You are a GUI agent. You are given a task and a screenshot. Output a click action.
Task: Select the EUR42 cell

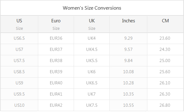pos(56,105)
